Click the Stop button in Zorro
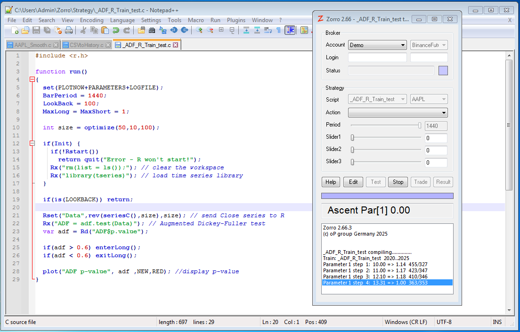Image resolution: width=520 pixels, height=332 pixels. tap(398, 182)
